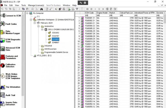166x108 pixels.
Task: Click the funnel Filter toolbar icon
Action: (77, 9)
